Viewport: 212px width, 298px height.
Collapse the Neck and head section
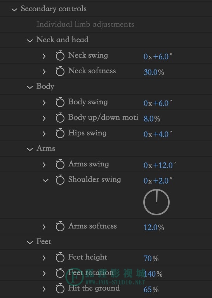point(30,40)
